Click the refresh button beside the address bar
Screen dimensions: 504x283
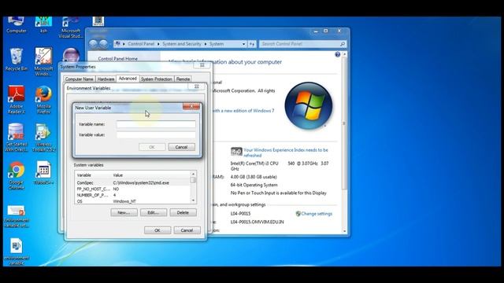[252, 44]
